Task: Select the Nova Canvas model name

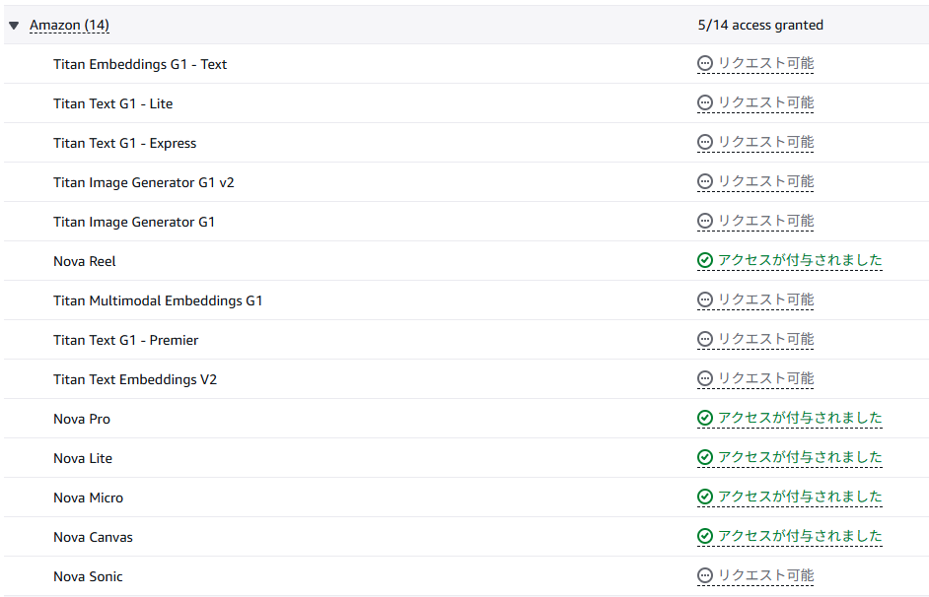Action: click(93, 537)
